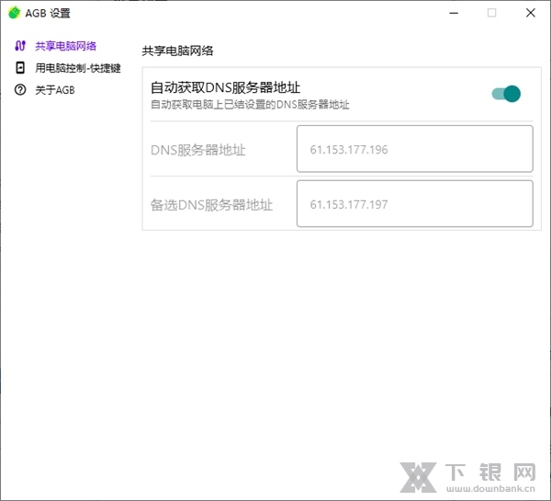
Task: Click the phone control shortcut icon
Action: (20, 67)
